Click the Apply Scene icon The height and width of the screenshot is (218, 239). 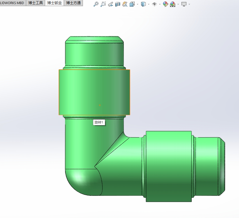(x=173, y=4)
